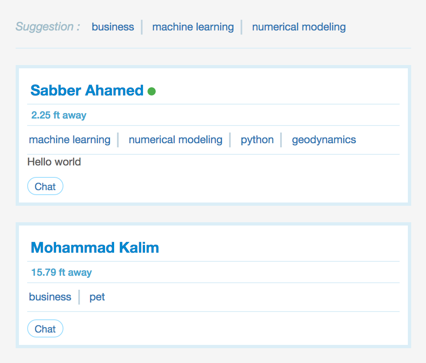Viewport: 426px width, 363px height.
Task: Select the business suggestion at top
Action: [113, 27]
